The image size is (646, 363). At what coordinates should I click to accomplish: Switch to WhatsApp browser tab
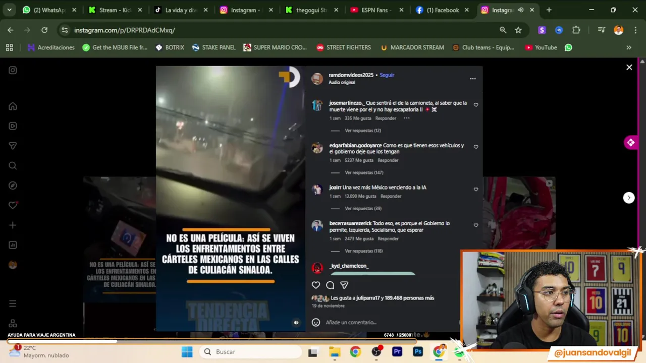(49, 10)
